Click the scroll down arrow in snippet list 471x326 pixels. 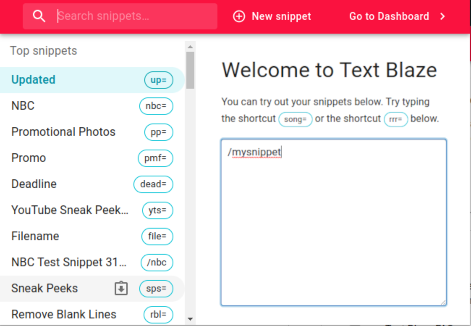point(190,319)
